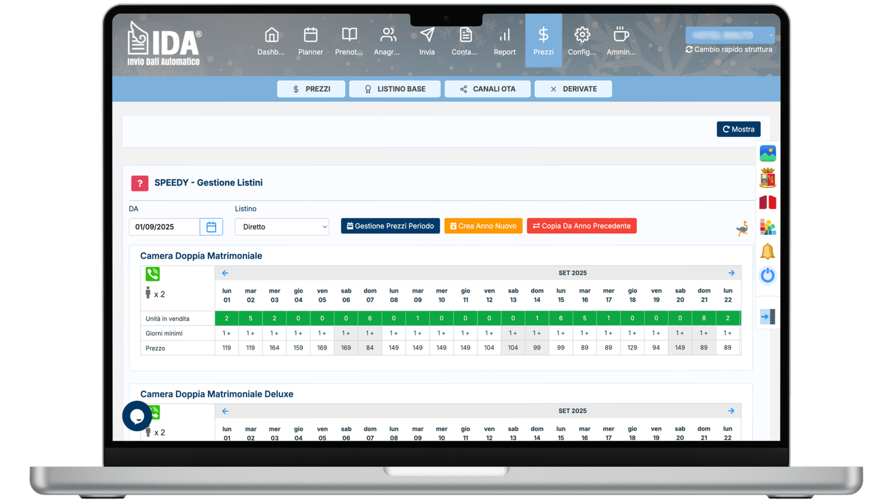Click sab 20 header in Matrimoniale Deluxe table
The width and height of the screenshot is (893, 502).
[x=680, y=433]
